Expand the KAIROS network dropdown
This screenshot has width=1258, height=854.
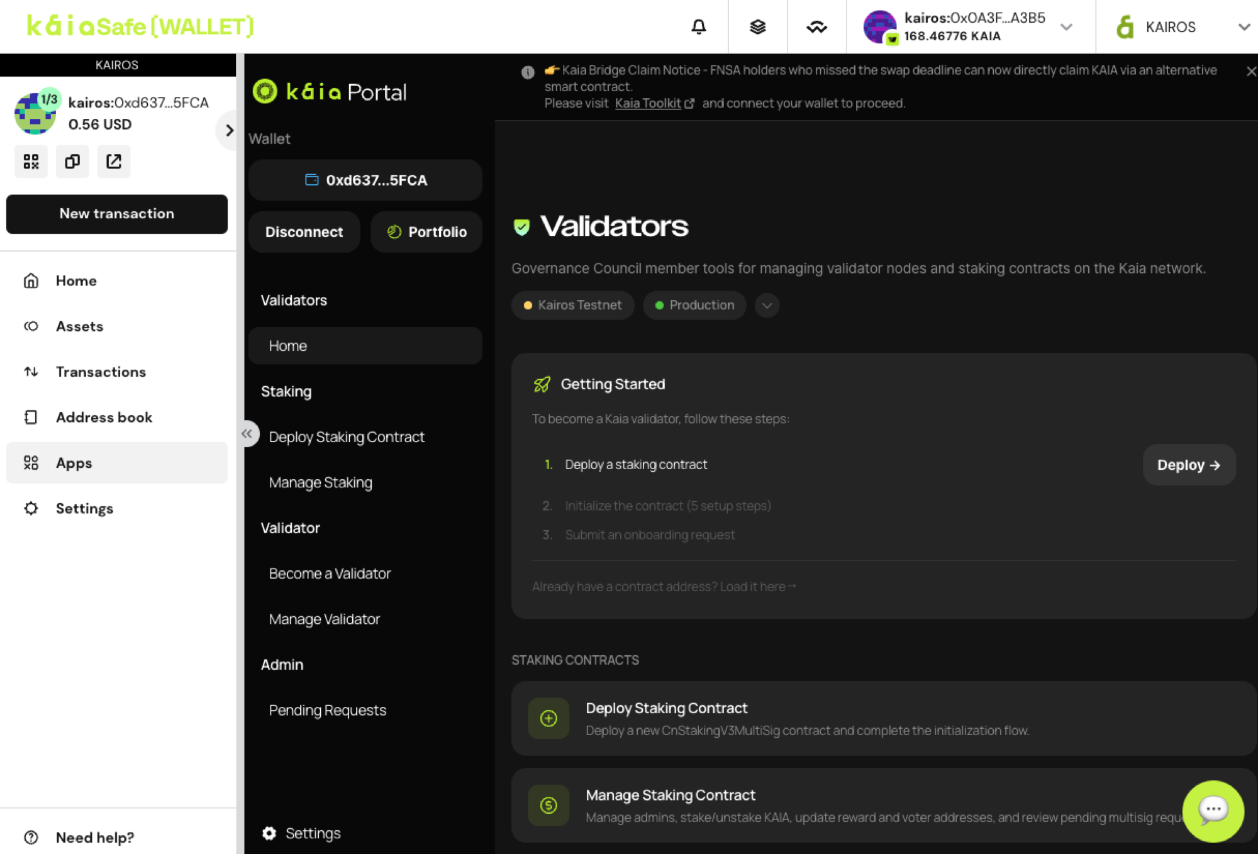coord(1244,27)
